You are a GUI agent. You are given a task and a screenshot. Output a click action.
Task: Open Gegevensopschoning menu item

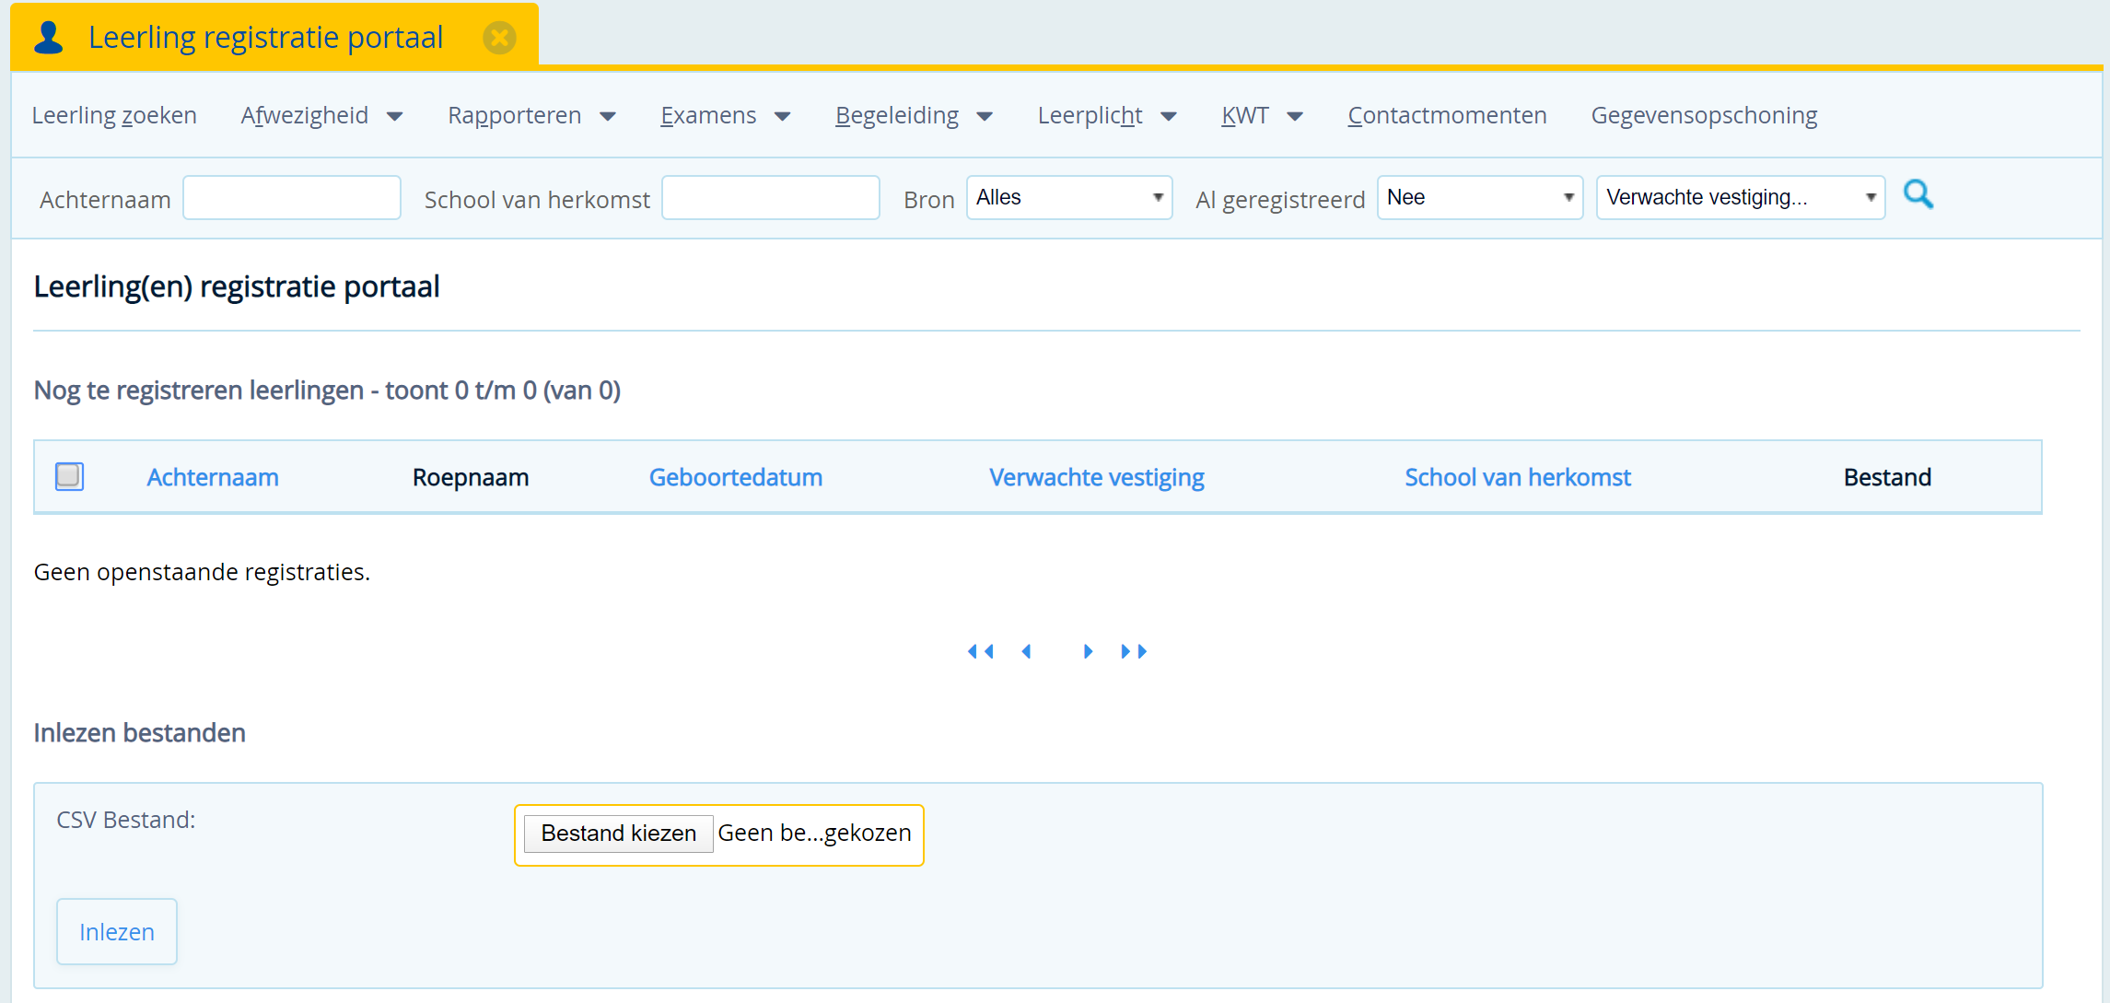click(1704, 116)
